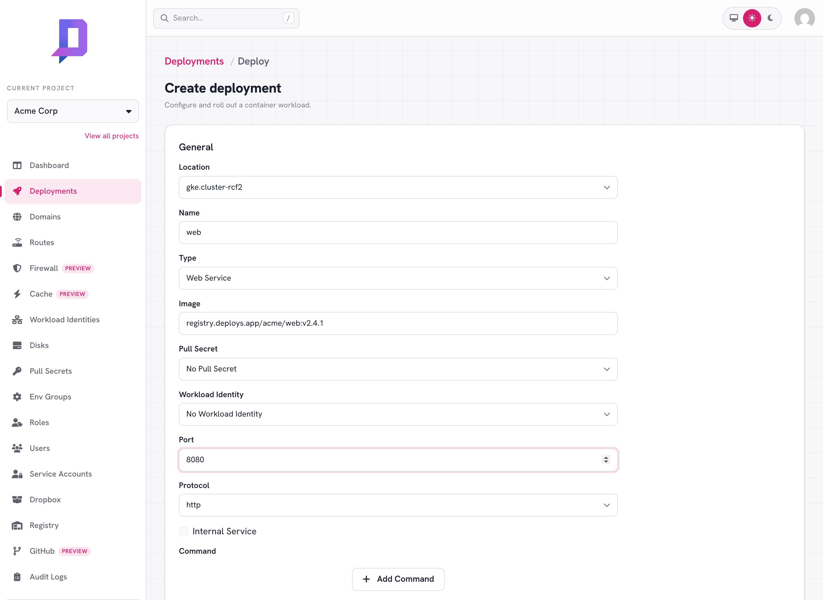
Task: Open the Pull Secret dropdown
Action: [398, 369]
